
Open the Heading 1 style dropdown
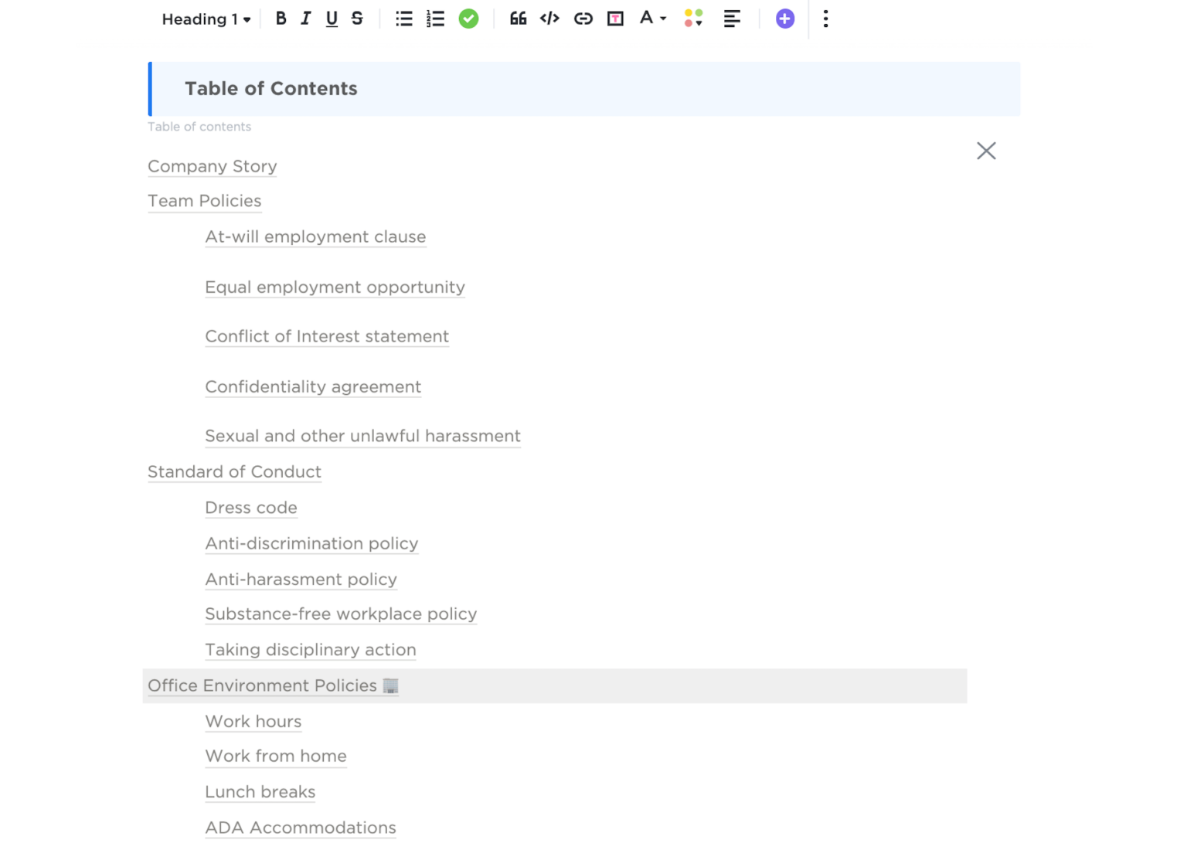205,19
